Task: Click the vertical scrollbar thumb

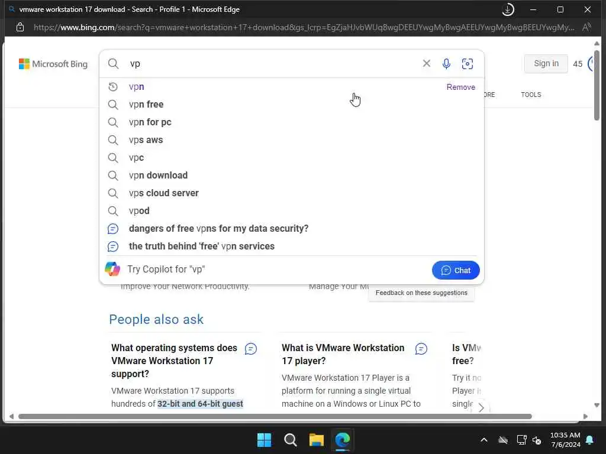Action: point(597,85)
